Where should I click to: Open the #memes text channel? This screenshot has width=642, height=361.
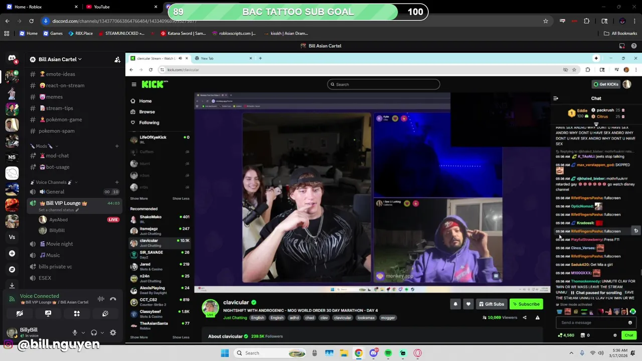(53, 97)
